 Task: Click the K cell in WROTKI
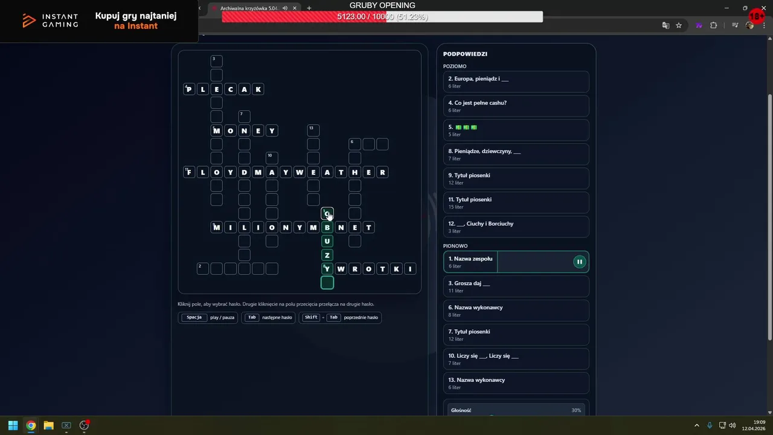tap(396, 269)
